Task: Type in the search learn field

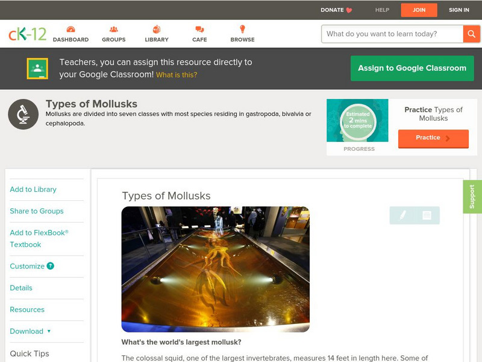Action: (392, 34)
